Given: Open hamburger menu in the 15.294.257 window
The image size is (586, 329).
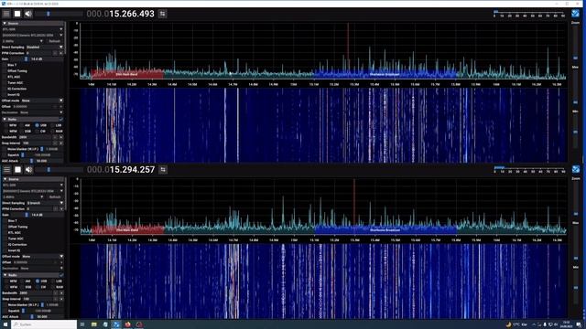Looking at the screenshot, I should click(x=6, y=170).
